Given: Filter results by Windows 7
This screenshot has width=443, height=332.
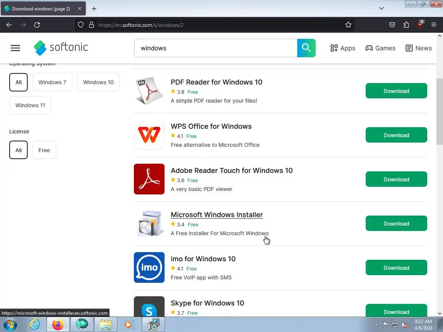Looking at the screenshot, I should 52,82.
